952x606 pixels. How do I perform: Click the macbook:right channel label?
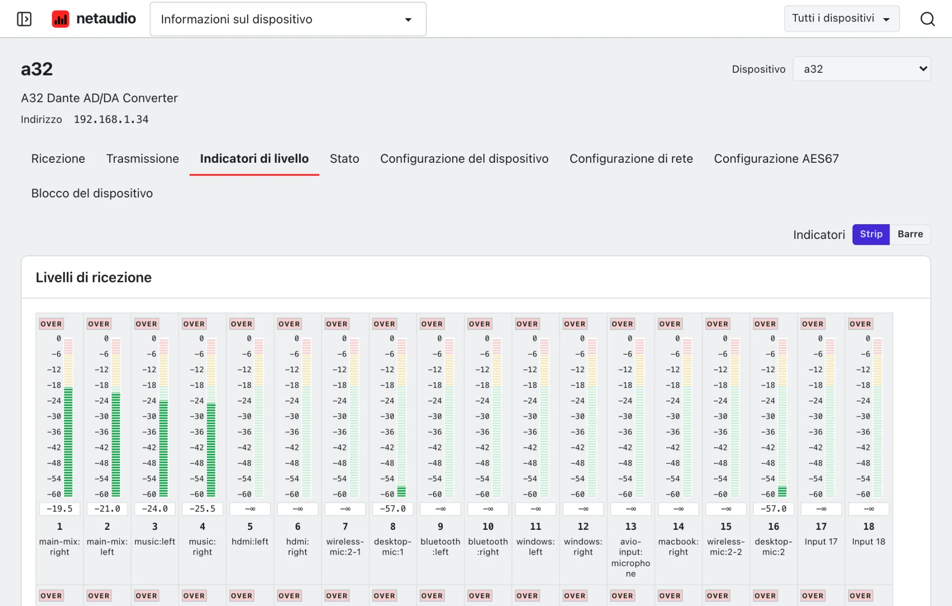678,546
